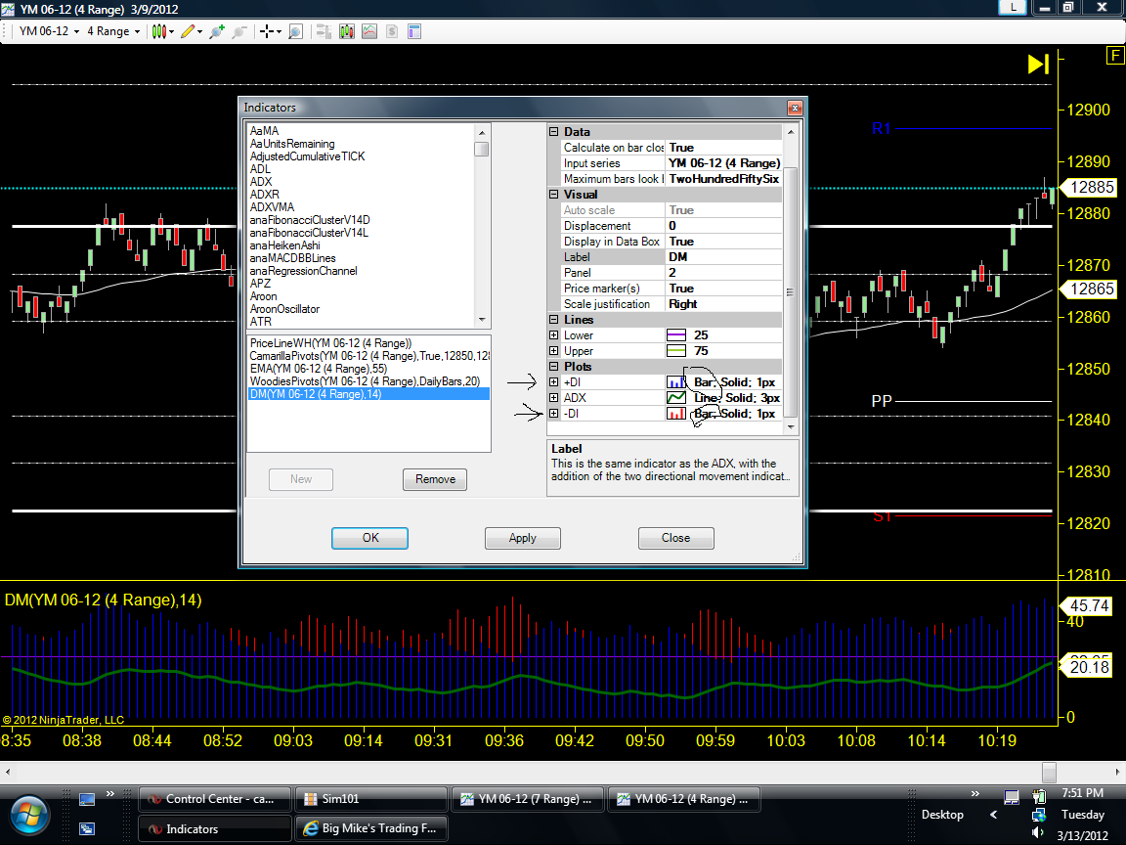Image resolution: width=1126 pixels, height=845 pixels.
Task: Click the greyed Chart Trader icon
Action: [x=324, y=31]
